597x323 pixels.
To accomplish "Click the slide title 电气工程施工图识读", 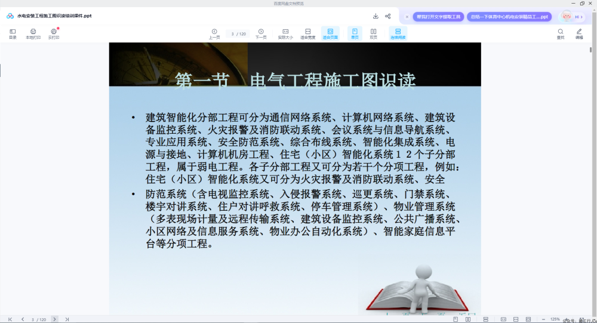I will pos(333,81).
